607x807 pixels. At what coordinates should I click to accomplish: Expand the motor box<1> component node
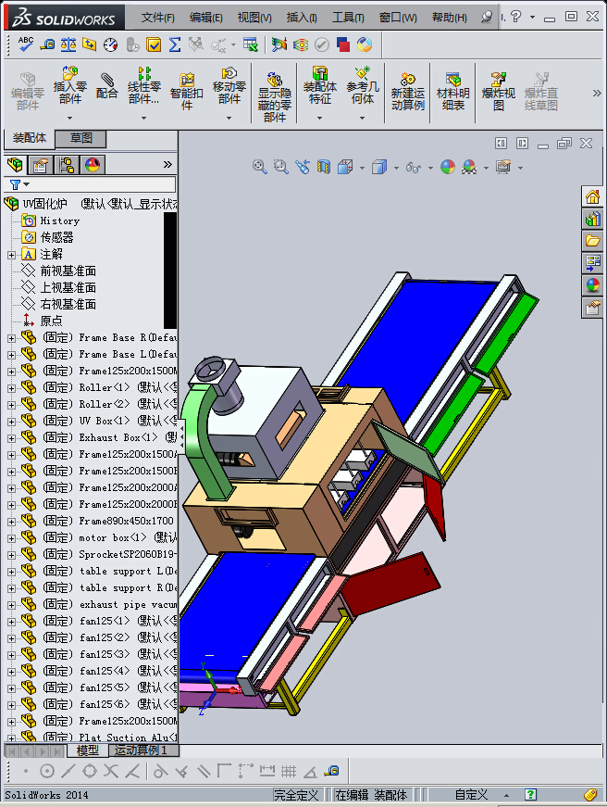pyautogui.click(x=11, y=538)
